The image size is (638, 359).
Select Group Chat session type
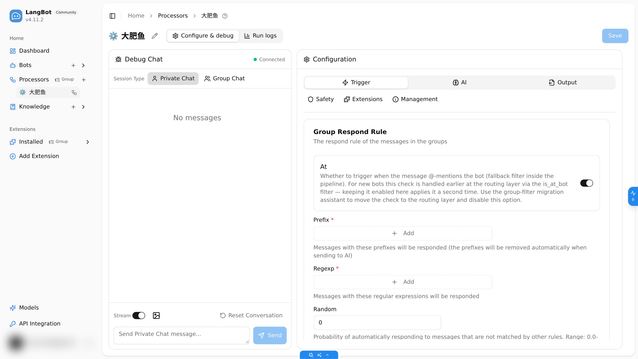(224, 78)
